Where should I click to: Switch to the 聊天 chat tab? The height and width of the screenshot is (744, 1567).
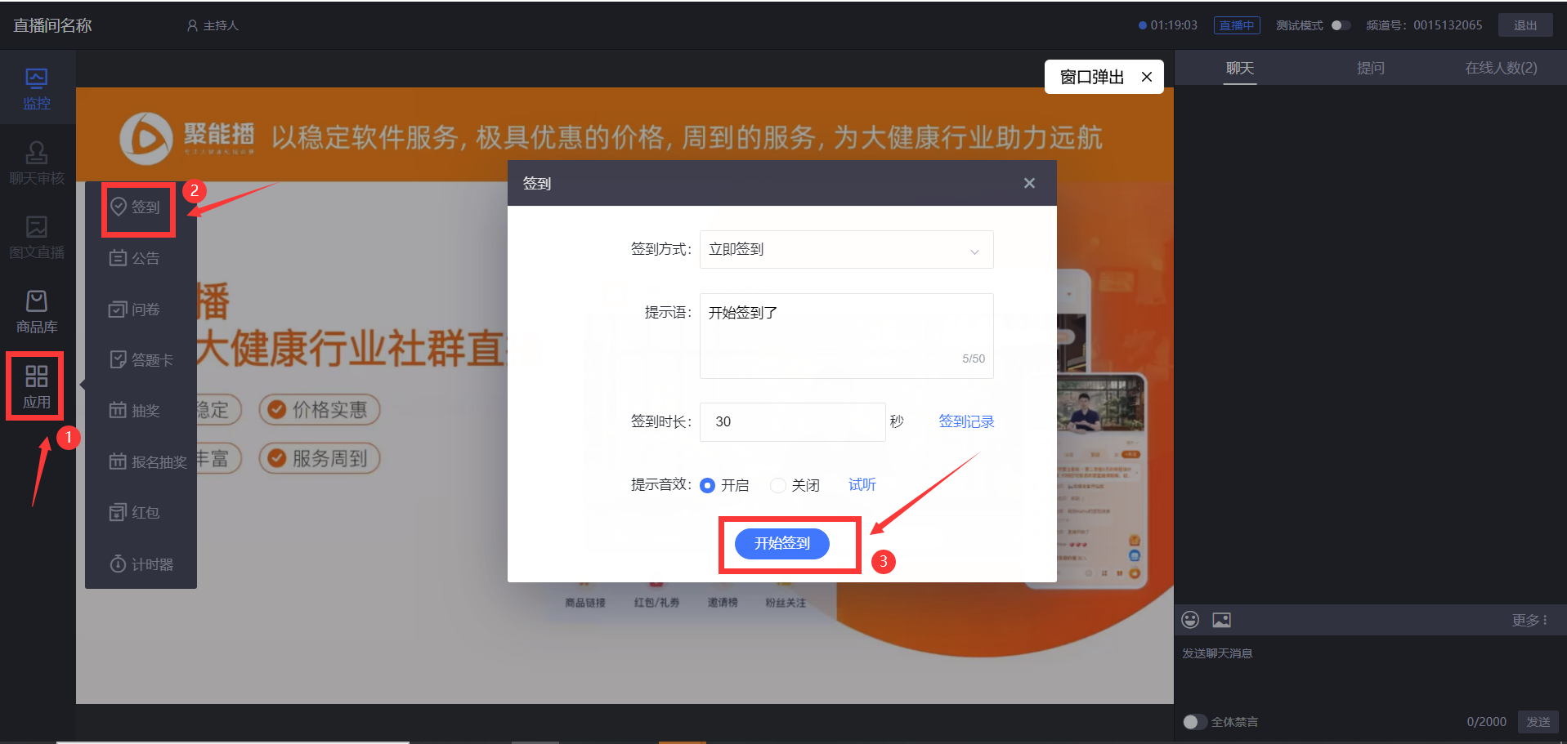[x=1240, y=68]
